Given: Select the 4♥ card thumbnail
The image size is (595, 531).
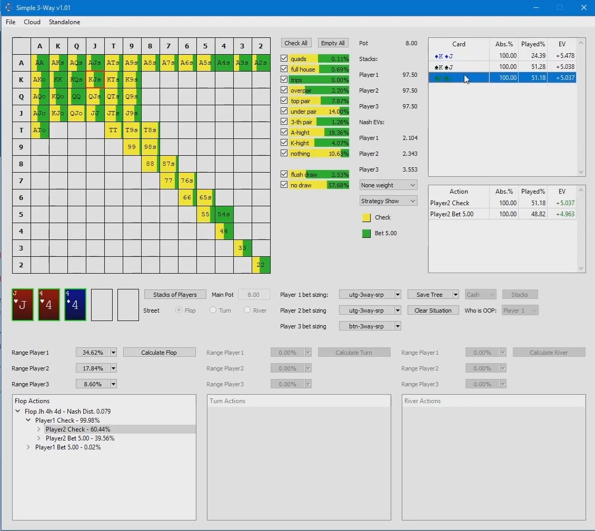Looking at the screenshot, I should (48, 304).
